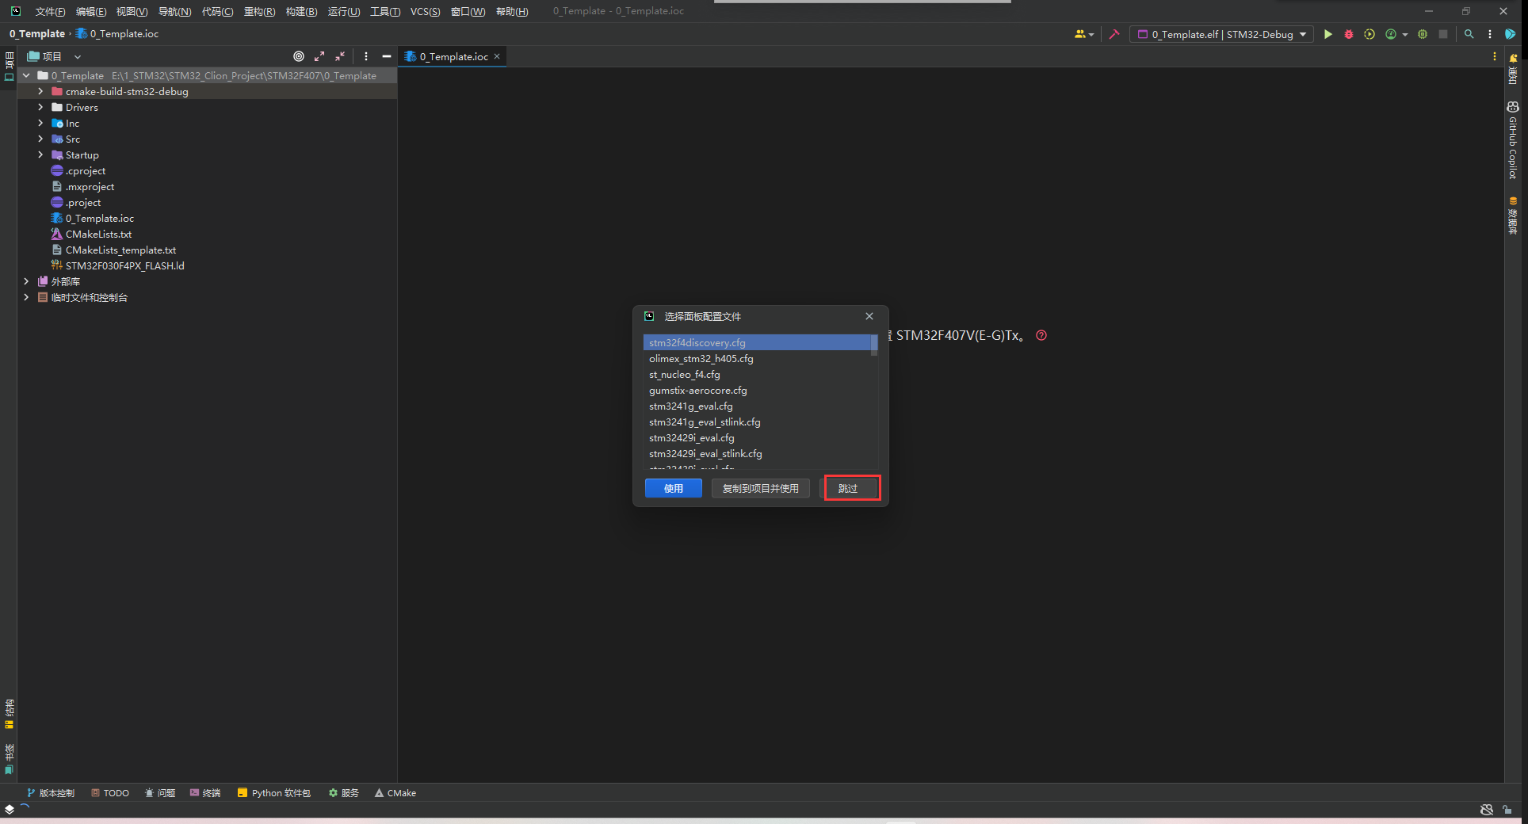Expand all nodes using the expand-arrows icon
Screen dimensions: 1528x824
tap(319, 56)
